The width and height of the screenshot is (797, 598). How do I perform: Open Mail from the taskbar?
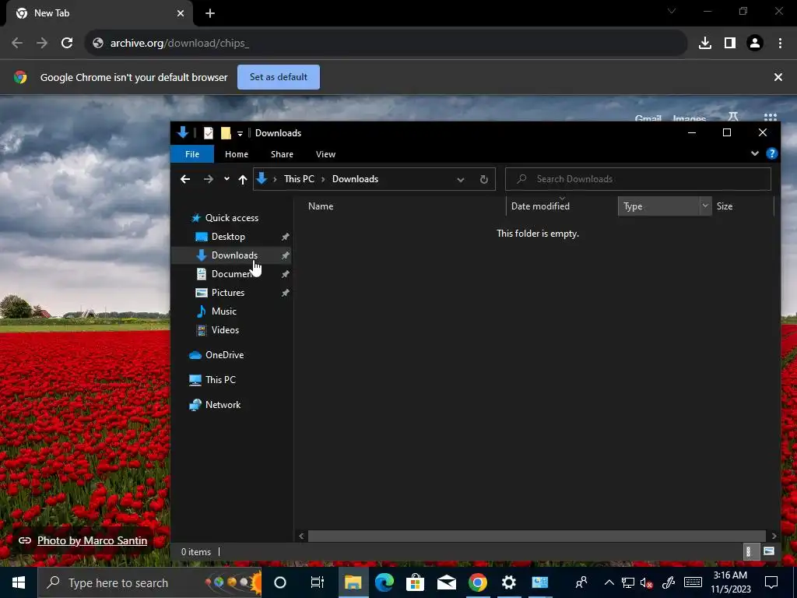(446, 582)
